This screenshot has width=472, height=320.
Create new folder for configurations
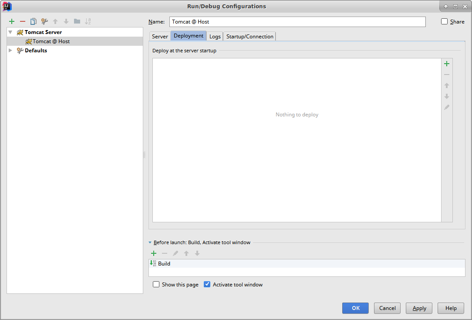(x=77, y=21)
